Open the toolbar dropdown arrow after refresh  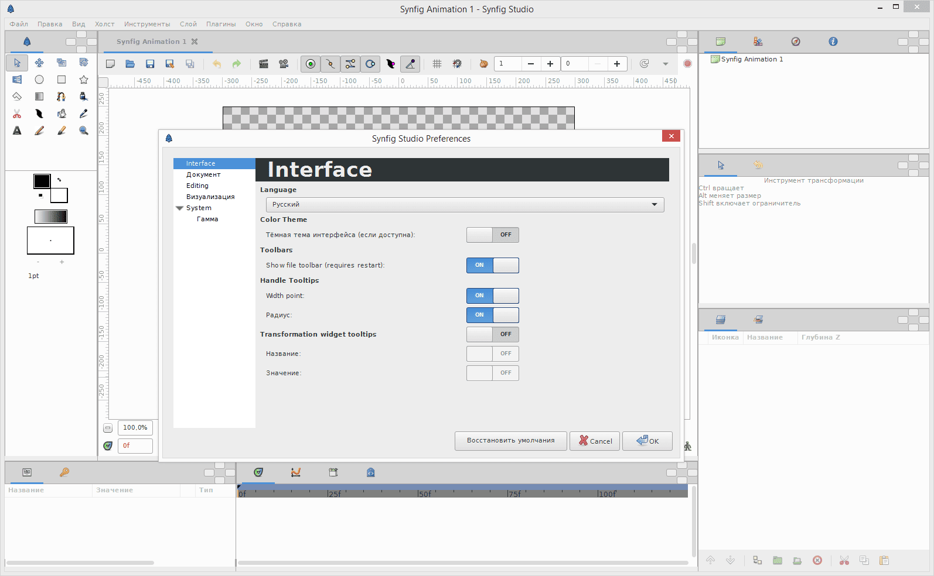tap(666, 64)
